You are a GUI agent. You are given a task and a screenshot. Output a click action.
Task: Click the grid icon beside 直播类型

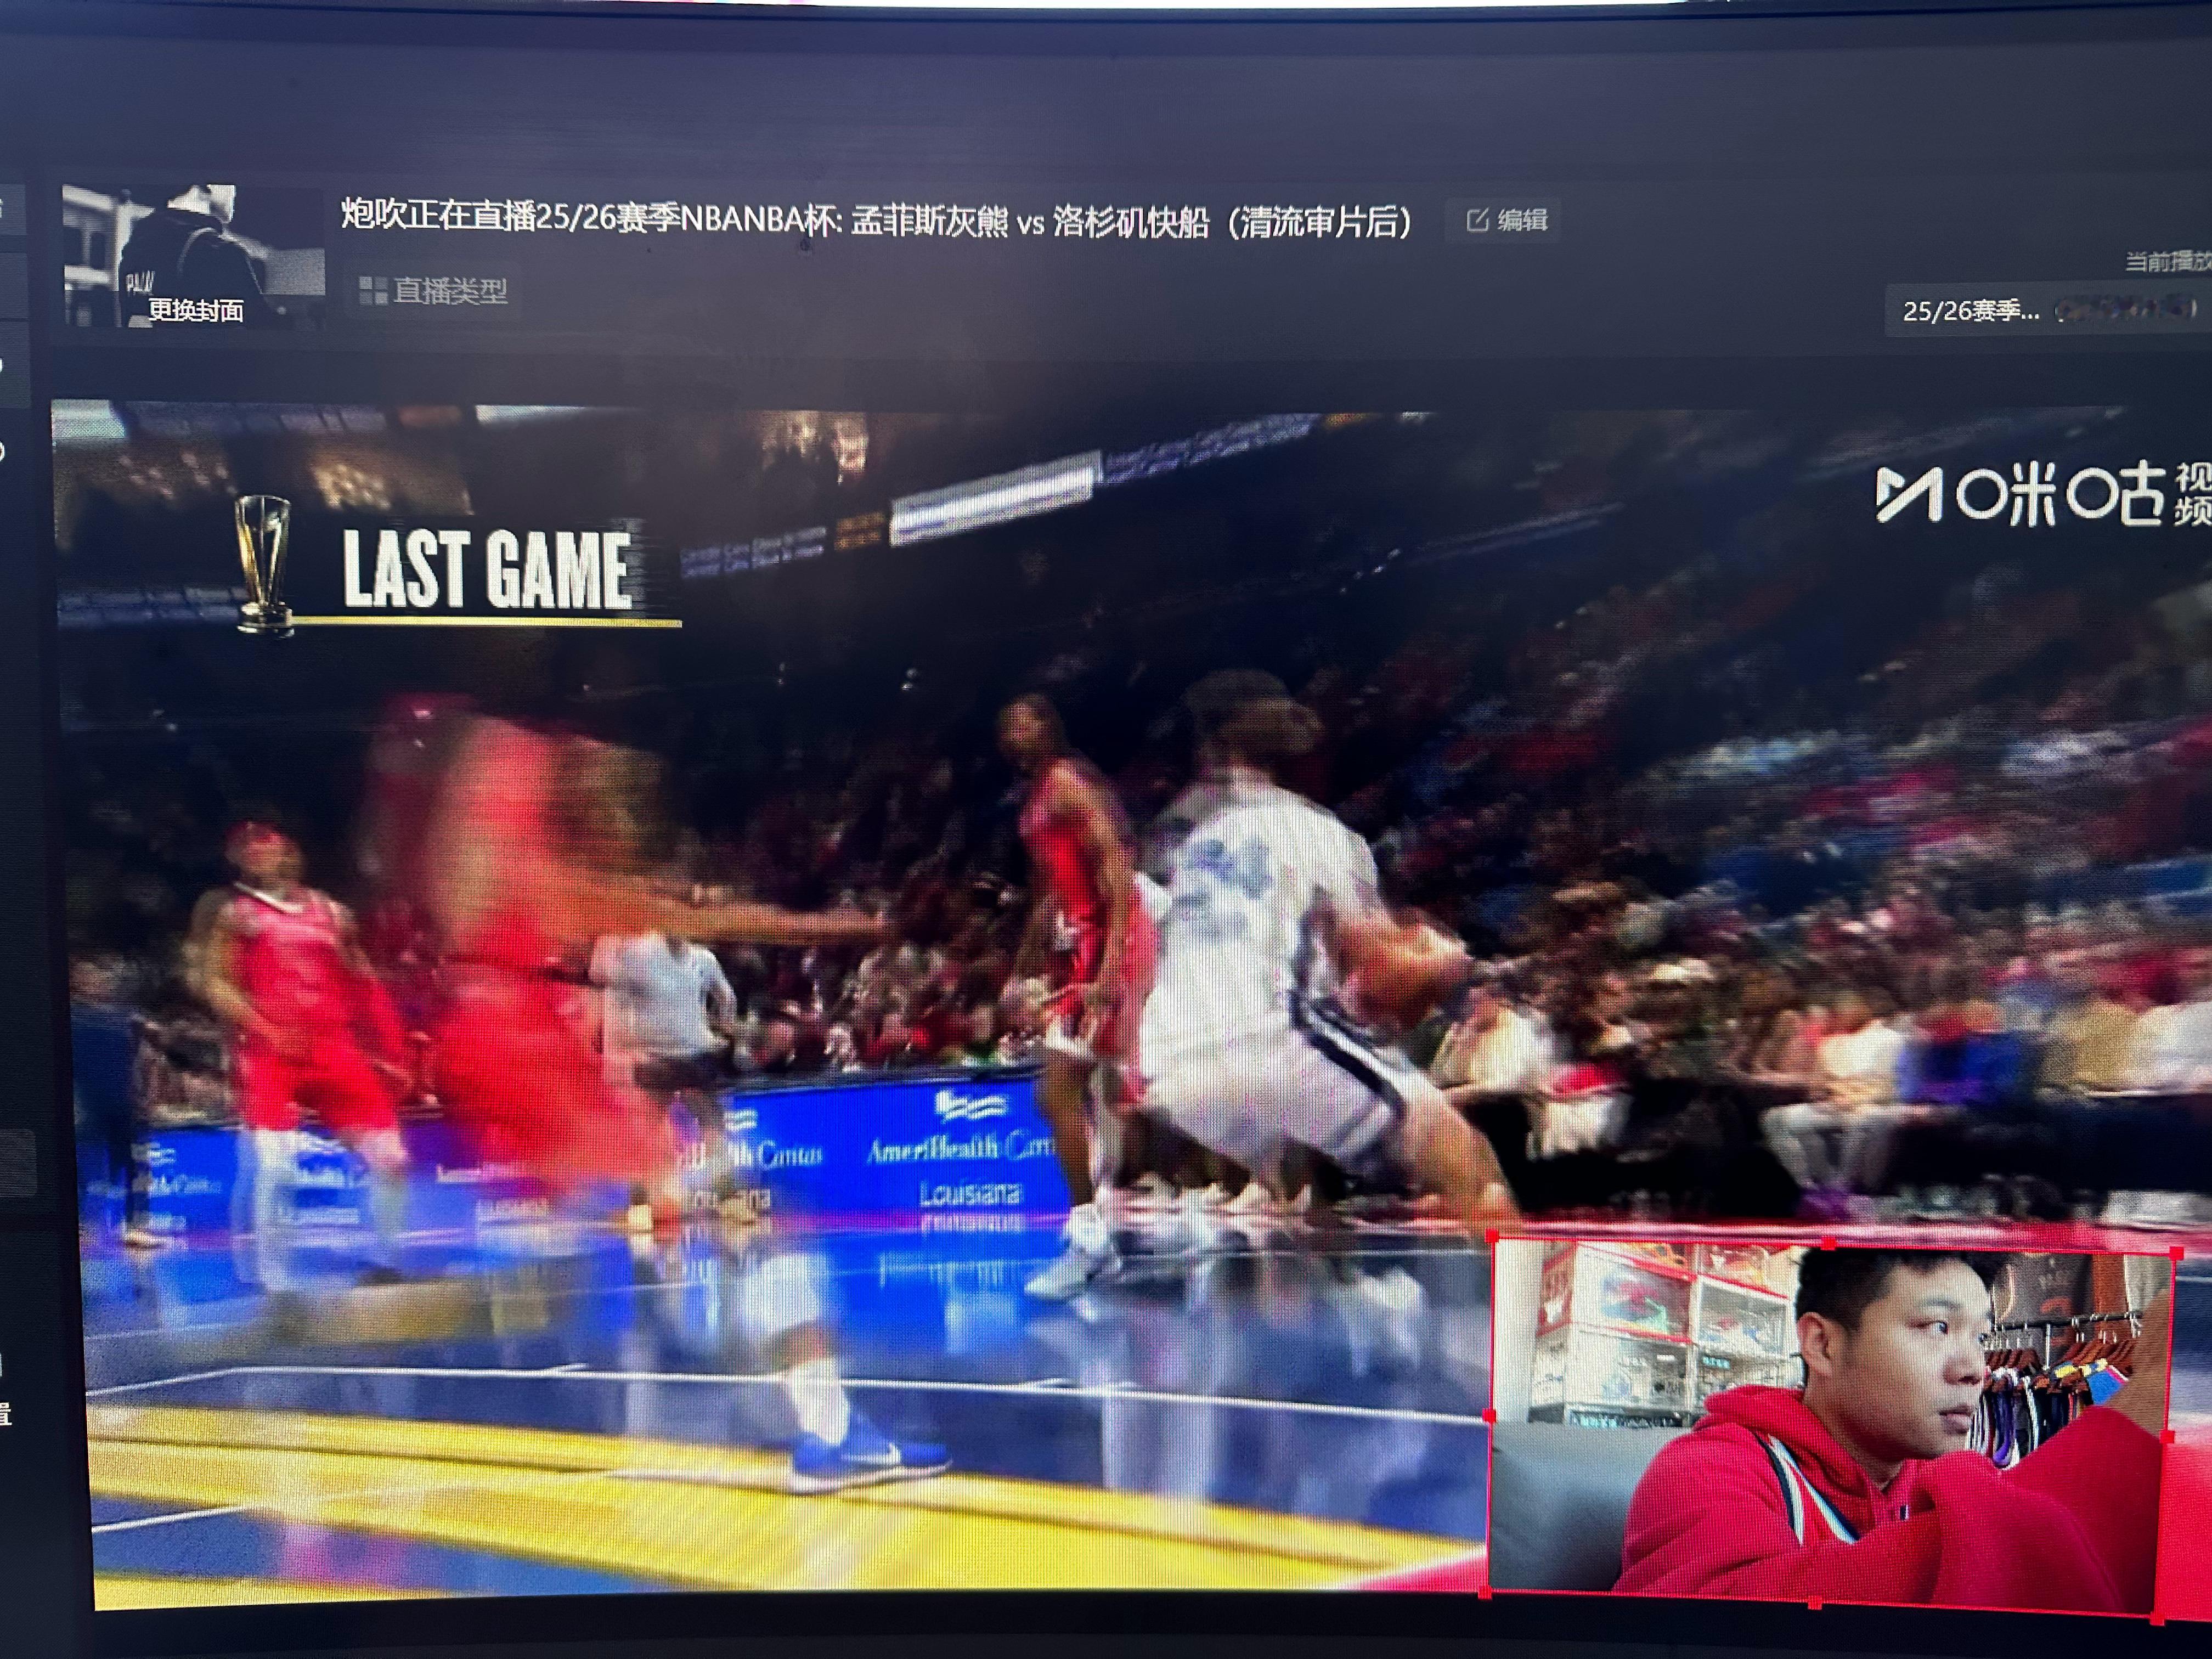pyautogui.click(x=373, y=291)
